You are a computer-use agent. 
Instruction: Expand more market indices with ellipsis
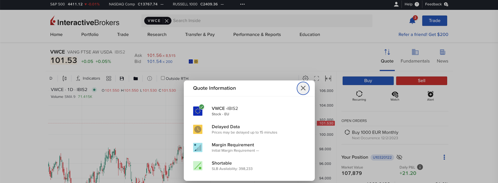pos(242,4)
